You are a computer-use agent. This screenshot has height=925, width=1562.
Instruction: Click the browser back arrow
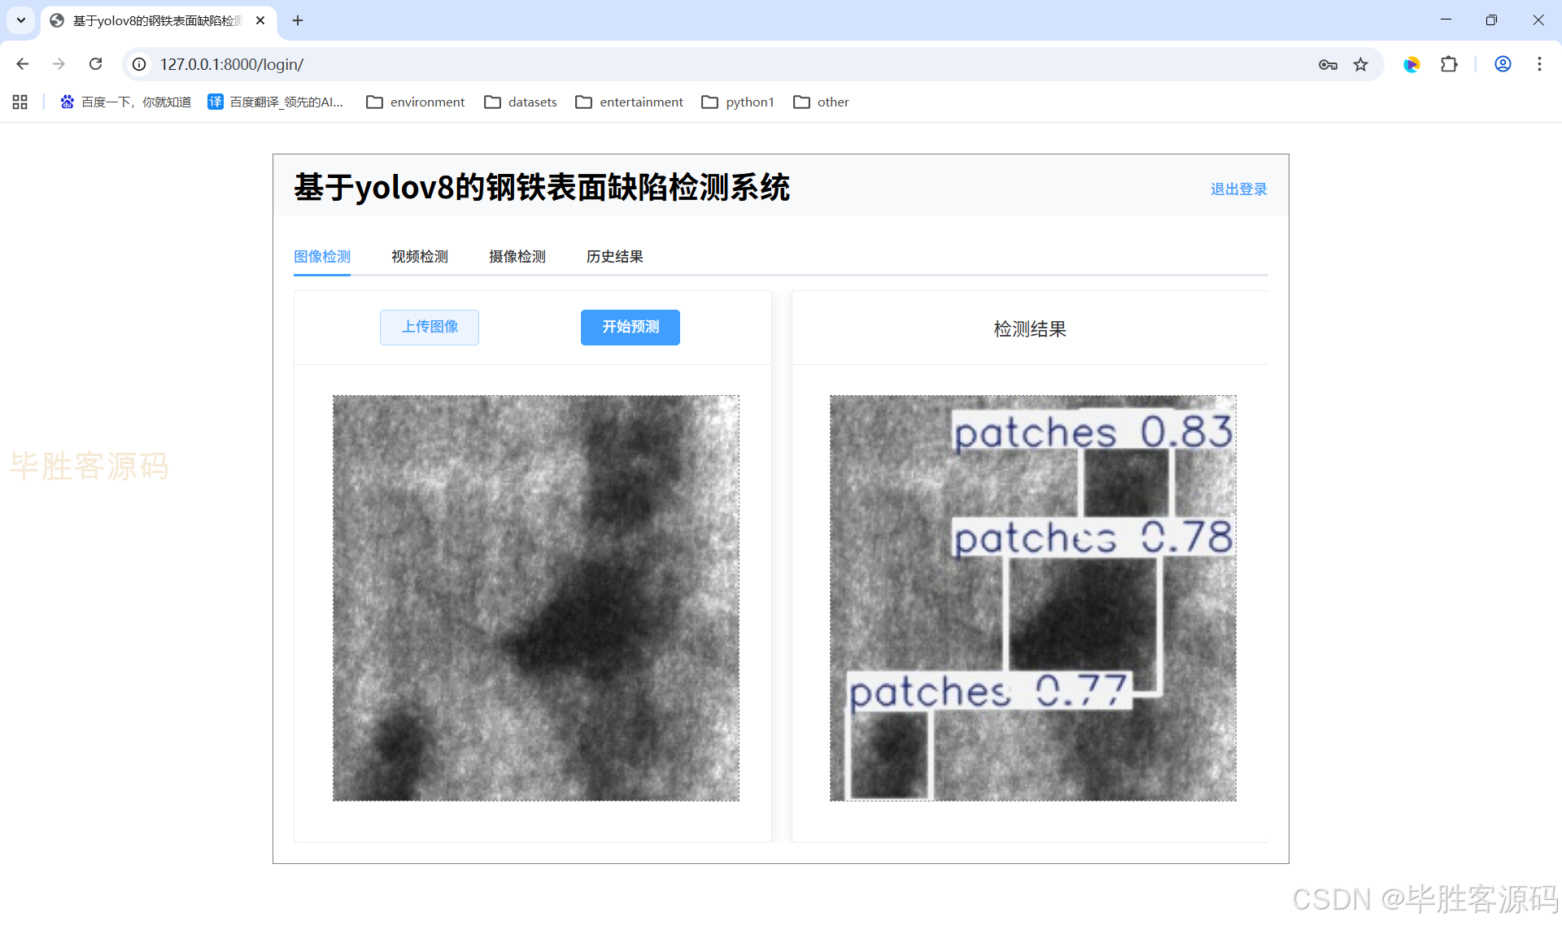pyautogui.click(x=23, y=64)
